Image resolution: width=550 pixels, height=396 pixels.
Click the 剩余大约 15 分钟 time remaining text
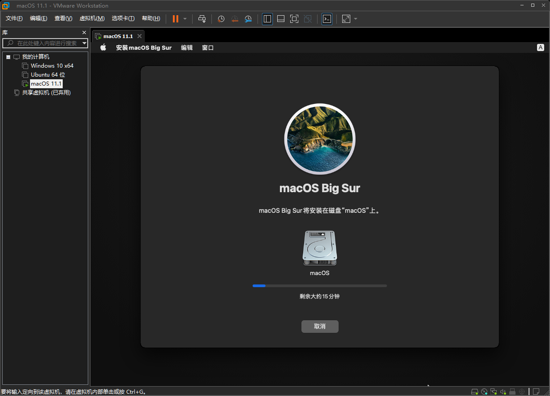pyautogui.click(x=320, y=297)
